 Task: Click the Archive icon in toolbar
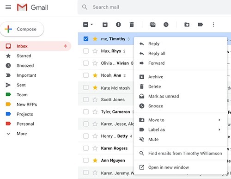(x=105, y=25)
